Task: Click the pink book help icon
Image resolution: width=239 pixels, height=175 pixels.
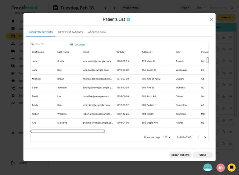Action: (220, 167)
